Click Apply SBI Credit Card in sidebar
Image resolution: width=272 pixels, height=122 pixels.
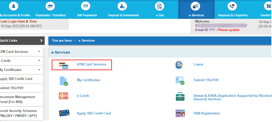[16, 79]
